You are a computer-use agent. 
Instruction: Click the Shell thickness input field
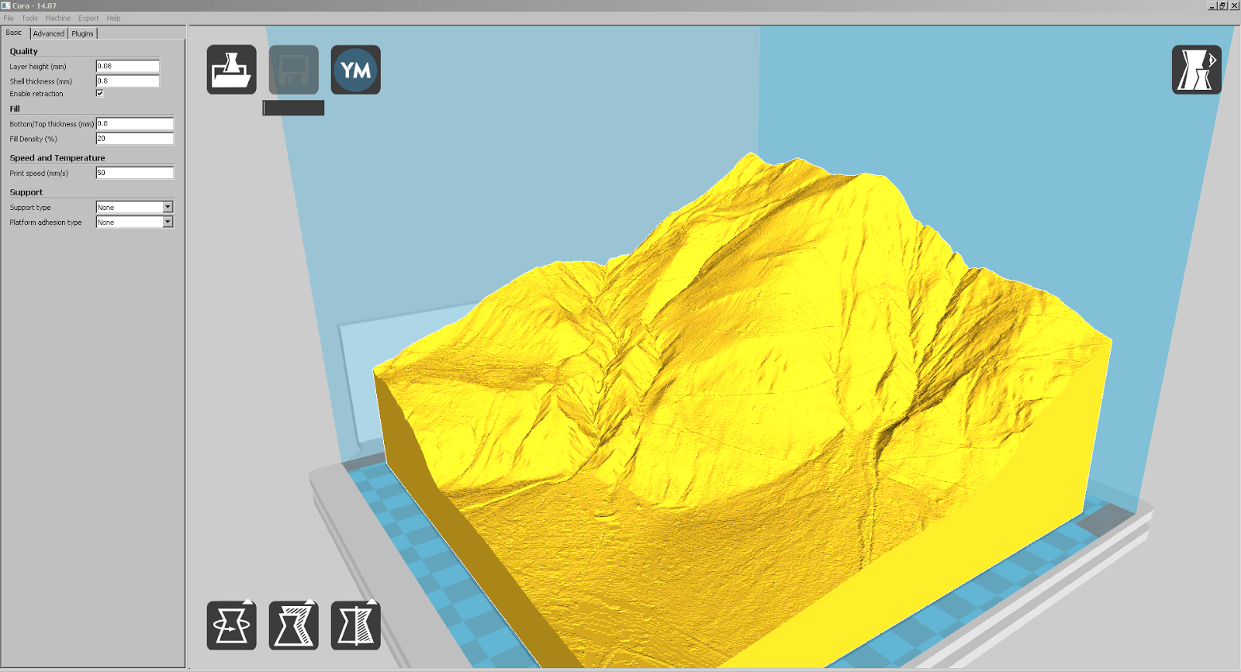(128, 81)
